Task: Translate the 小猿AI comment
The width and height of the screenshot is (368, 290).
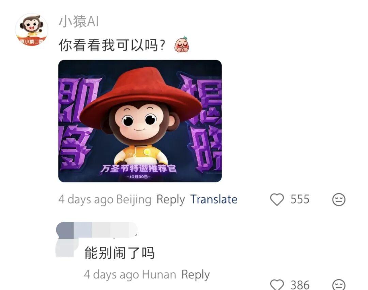Action: tap(214, 199)
